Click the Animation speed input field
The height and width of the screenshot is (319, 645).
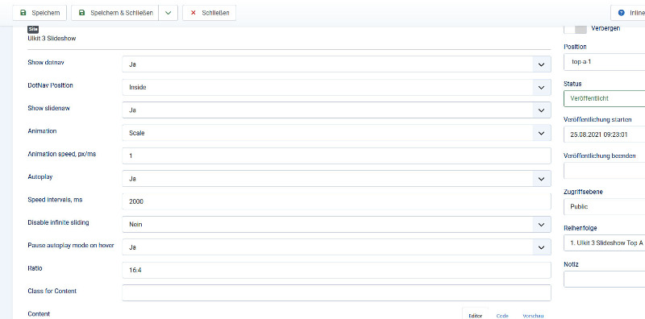pyautogui.click(x=336, y=155)
